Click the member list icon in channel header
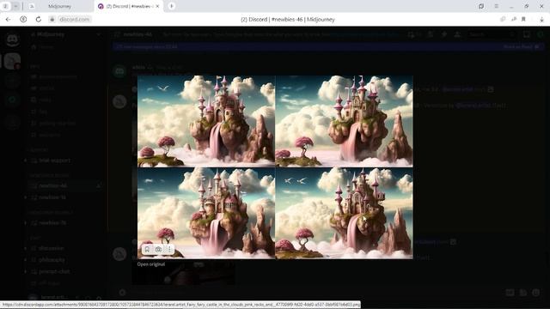This screenshot has height=309, width=550. (x=457, y=34)
